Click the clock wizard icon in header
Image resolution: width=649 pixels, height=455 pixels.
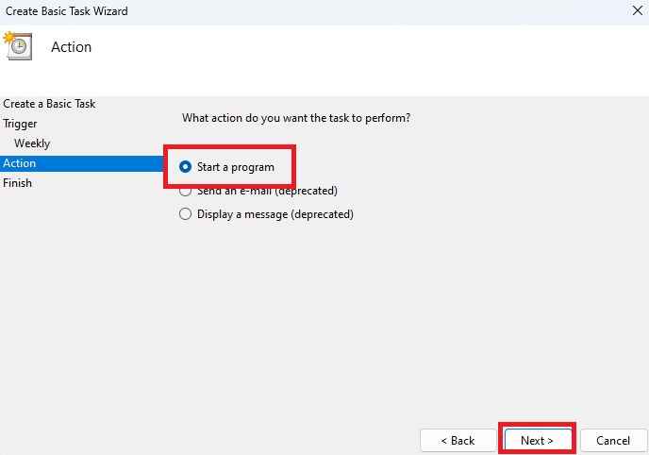tap(18, 46)
